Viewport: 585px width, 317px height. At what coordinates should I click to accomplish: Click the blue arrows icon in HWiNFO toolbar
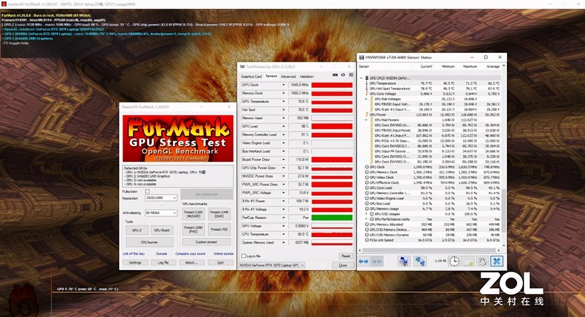pos(364,261)
